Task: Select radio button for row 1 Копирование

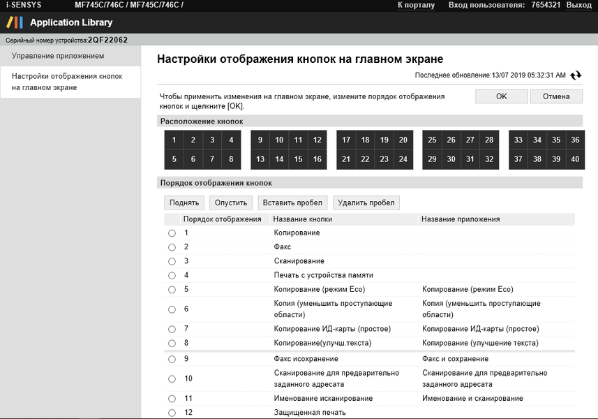Action: coord(172,233)
